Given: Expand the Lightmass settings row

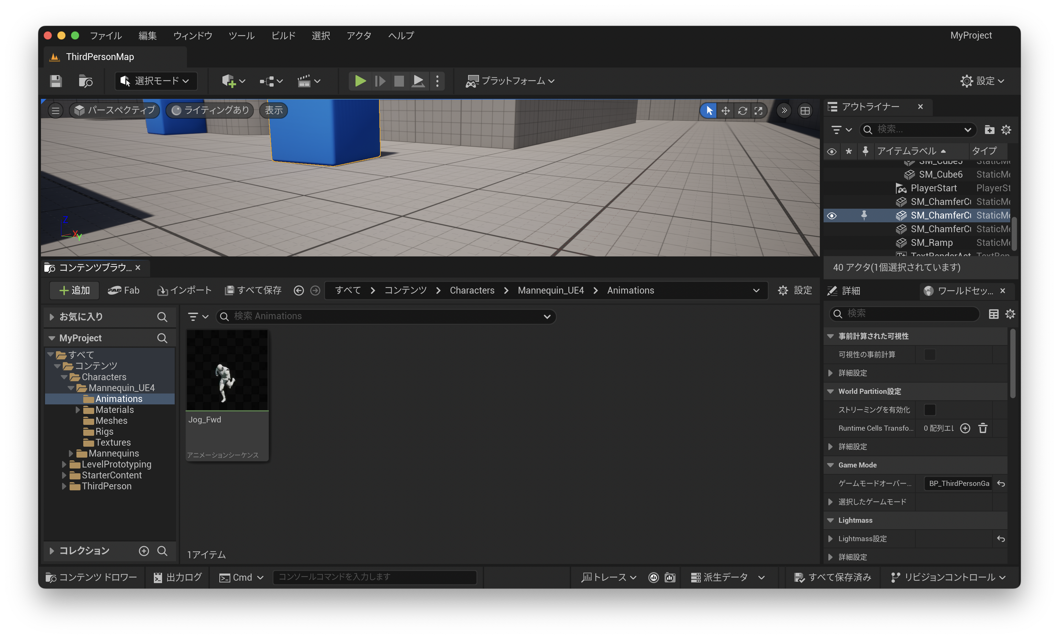Looking at the screenshot, I should 830,538.
